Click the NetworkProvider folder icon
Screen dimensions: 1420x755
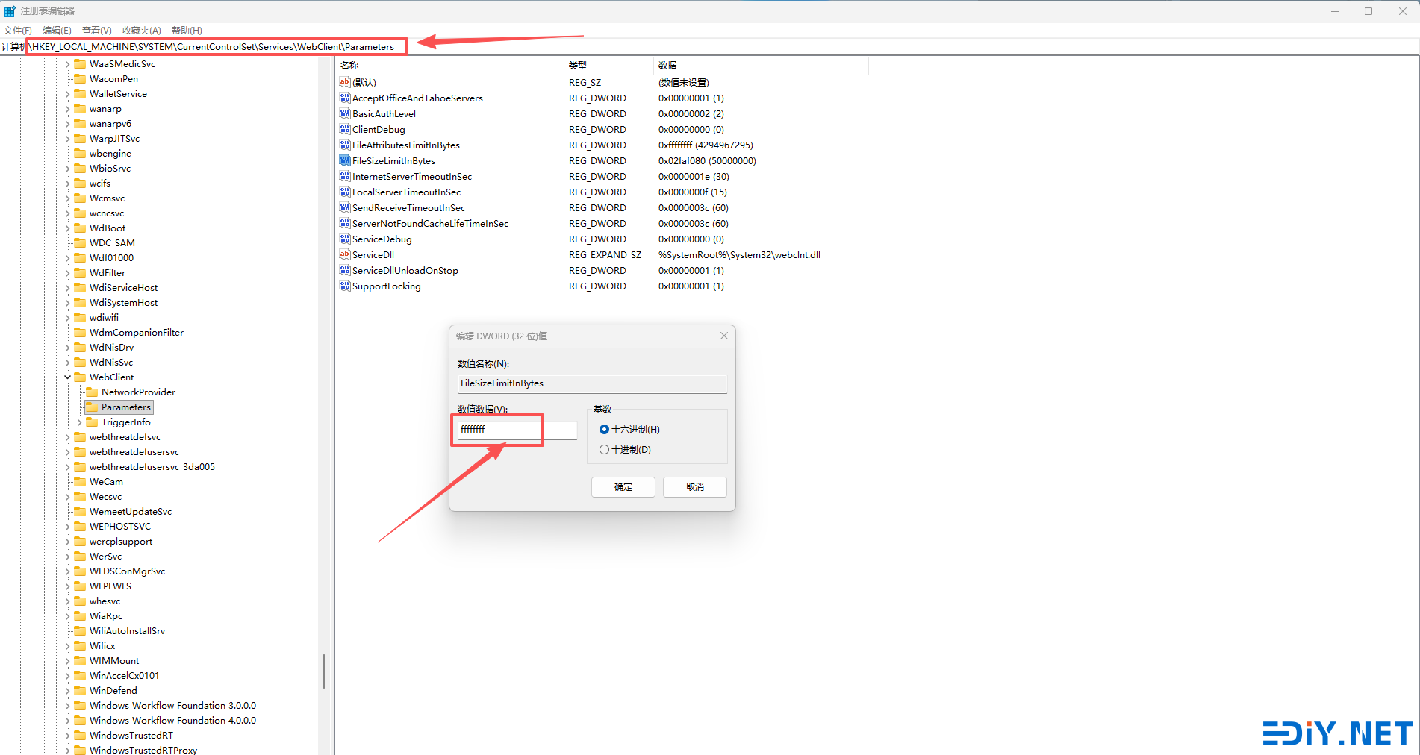coord(92,392)
